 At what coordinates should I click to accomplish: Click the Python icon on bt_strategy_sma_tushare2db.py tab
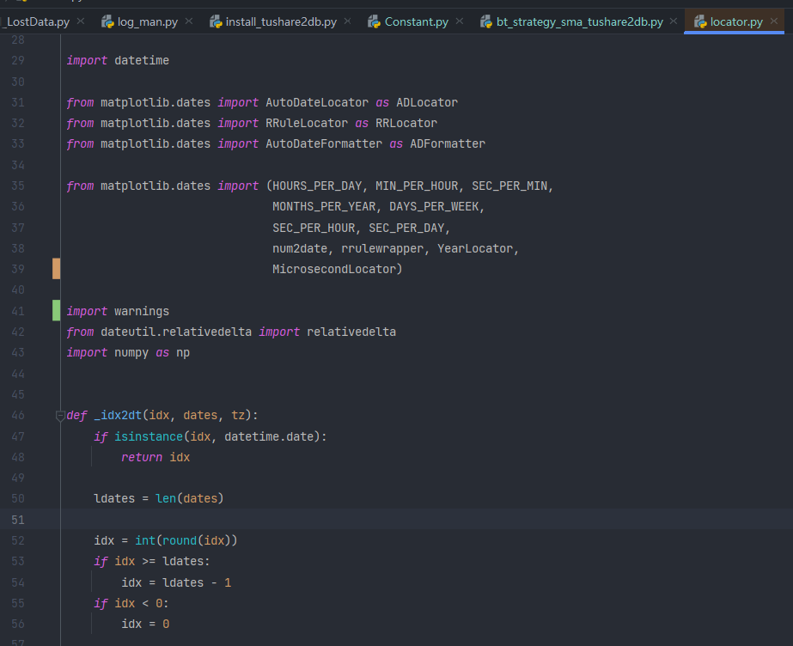point(486,21)
